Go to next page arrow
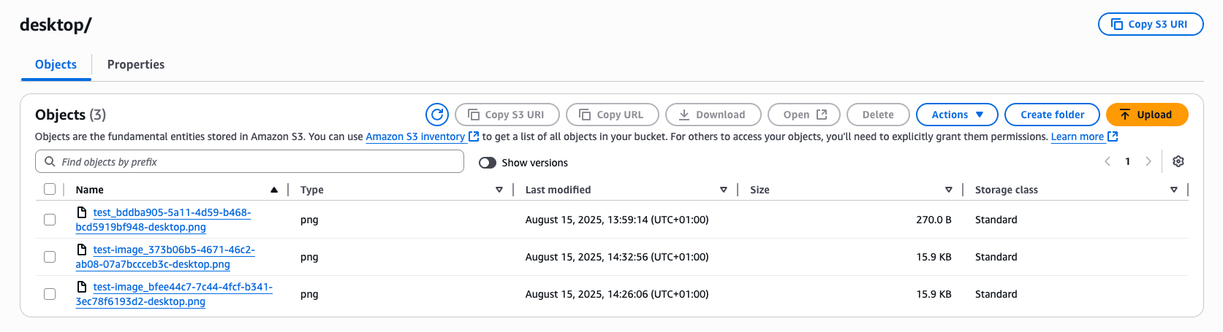 [1148, 162]
